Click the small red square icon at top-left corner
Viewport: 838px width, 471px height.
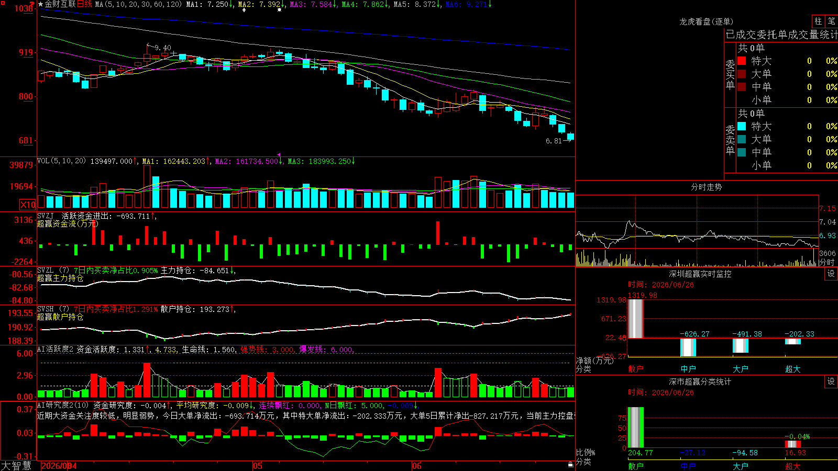click(x=2, y=2)
